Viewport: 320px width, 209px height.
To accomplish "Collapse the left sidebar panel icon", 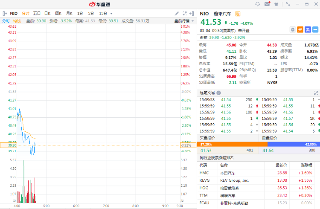I will tap(5, 13).
